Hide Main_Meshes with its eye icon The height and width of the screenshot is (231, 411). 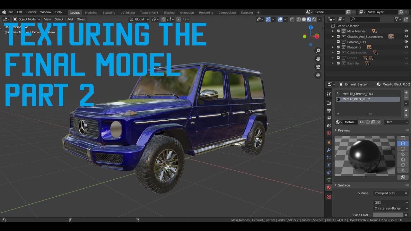coord(406,31)
